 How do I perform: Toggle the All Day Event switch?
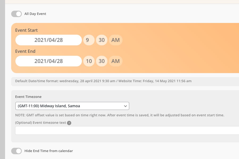[x=16, y=14]
